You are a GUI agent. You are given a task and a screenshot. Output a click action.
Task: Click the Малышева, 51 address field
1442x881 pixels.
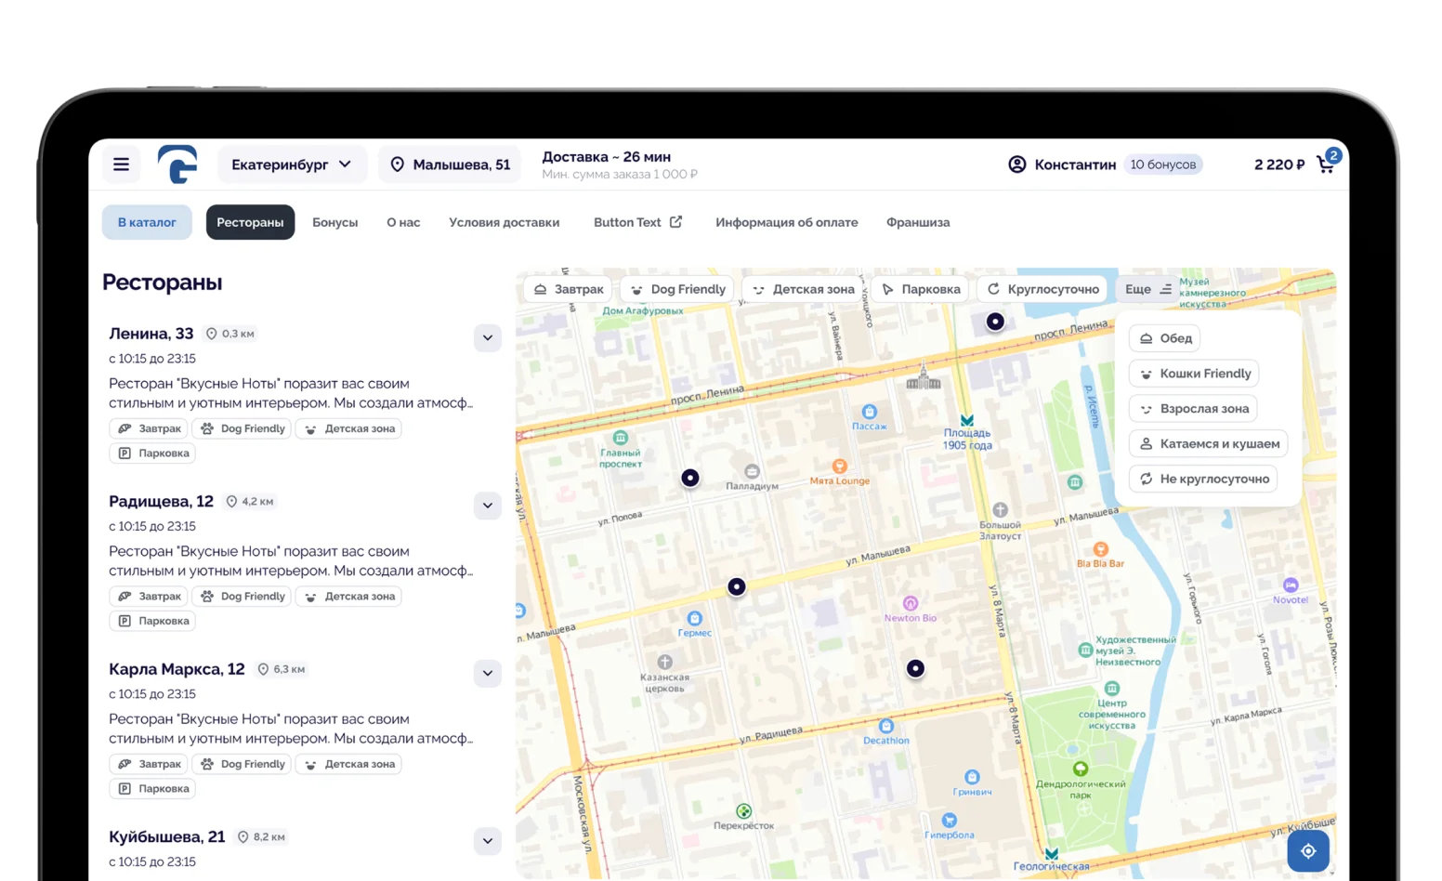tap(451, 164)
